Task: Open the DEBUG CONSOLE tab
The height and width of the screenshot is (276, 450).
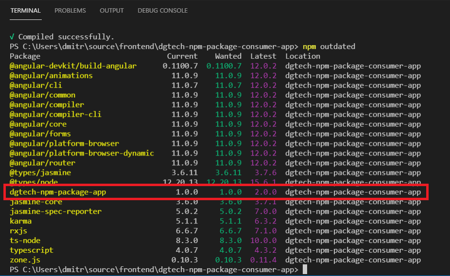Action: click(162, 10)
